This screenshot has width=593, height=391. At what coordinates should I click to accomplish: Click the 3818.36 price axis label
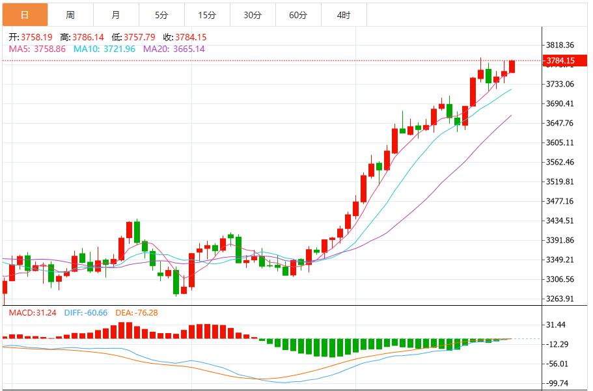point(560,46)
